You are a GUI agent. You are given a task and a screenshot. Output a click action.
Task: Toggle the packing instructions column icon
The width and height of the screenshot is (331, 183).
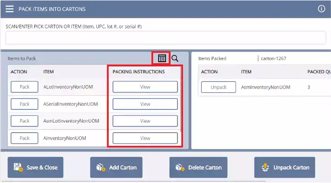(x=162, y=58)
